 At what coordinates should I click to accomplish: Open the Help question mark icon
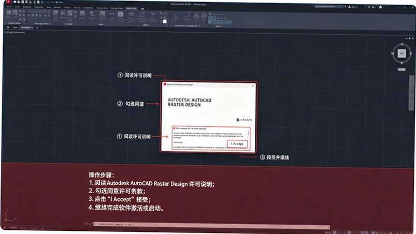(x=380, y=7)
